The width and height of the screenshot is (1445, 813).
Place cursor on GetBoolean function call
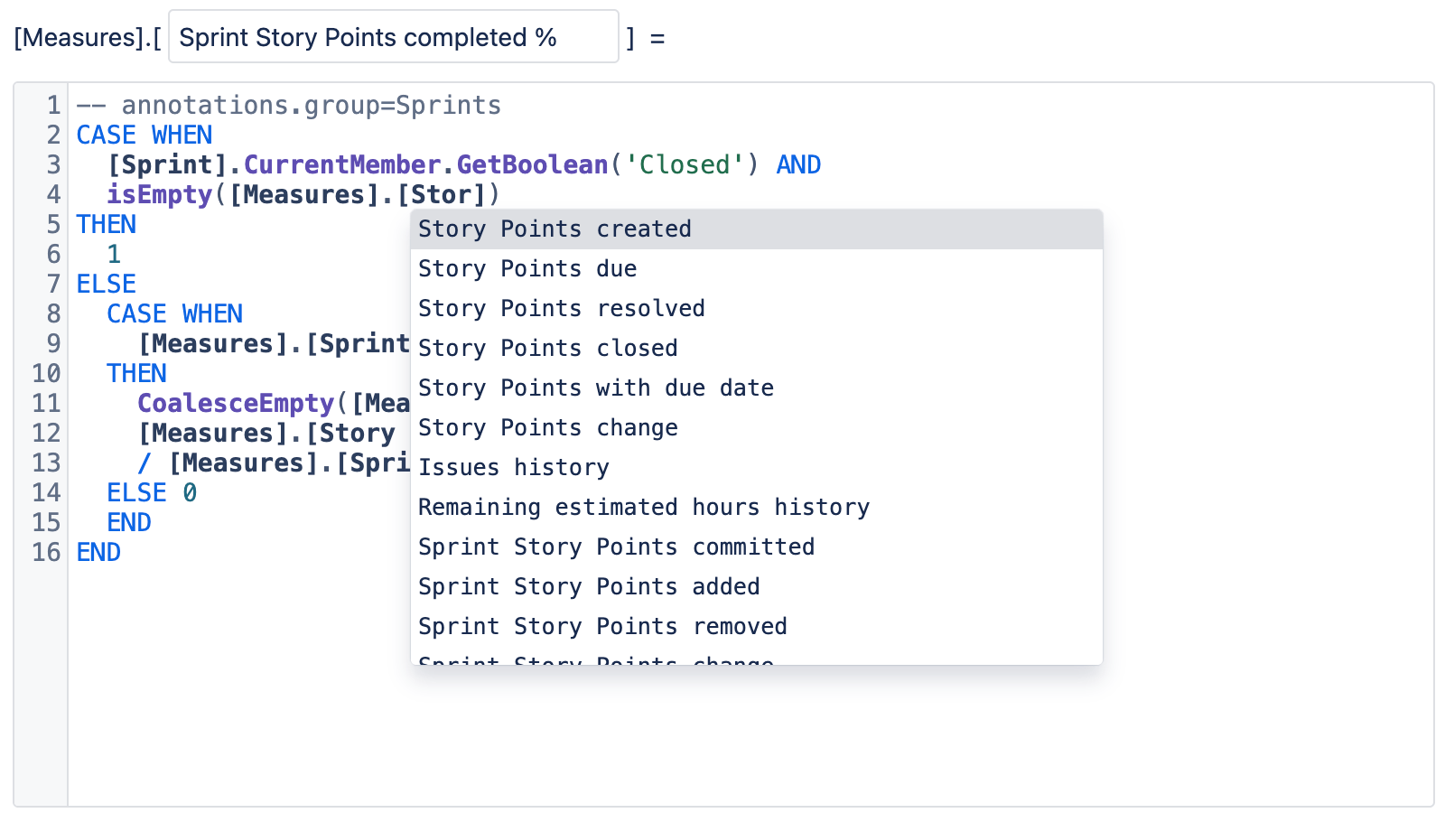532,165
